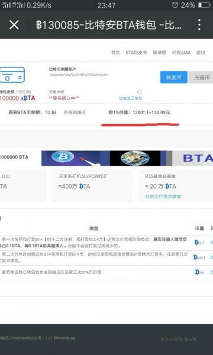Click the 切换显示单位 link
Screen dimensions: 213x355
(x=131, y=98)
